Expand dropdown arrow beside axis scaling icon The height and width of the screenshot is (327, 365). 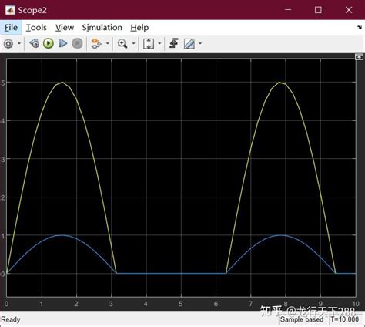(x=159, y=43)
